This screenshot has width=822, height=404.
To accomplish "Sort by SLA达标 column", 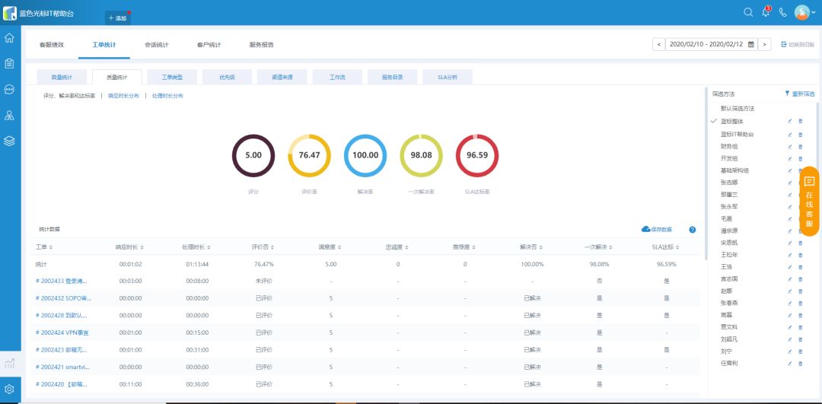I will click(x=666, y=247).
